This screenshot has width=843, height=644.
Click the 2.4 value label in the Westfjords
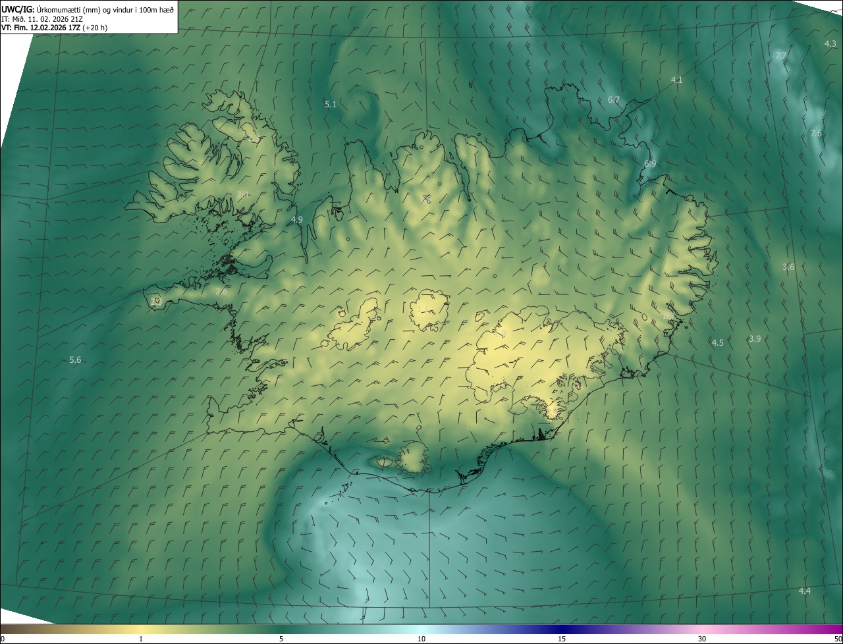(x=242, y=195)
